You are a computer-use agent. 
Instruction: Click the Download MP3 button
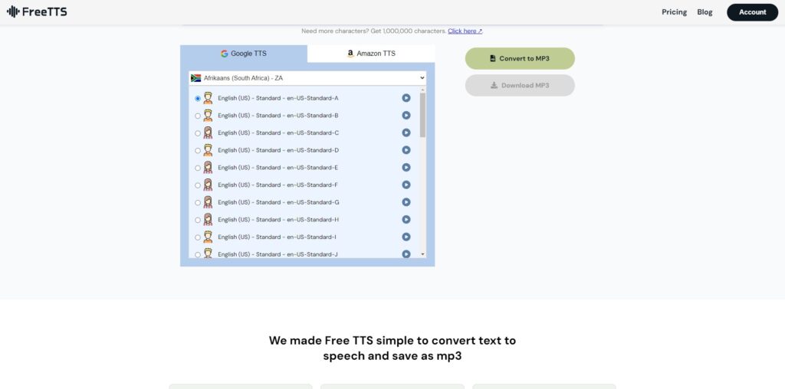520,86
